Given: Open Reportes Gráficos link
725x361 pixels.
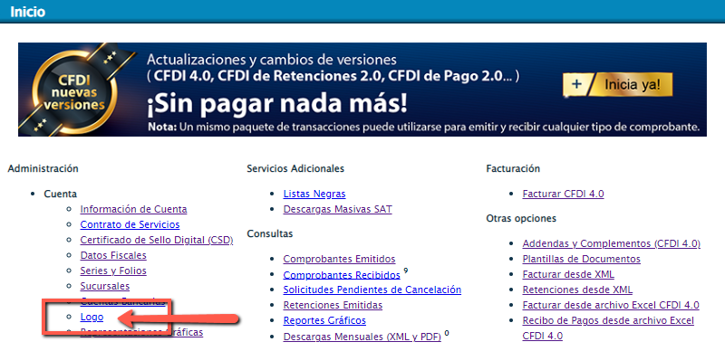Looking at the screenshot, I should coord(324,320).
